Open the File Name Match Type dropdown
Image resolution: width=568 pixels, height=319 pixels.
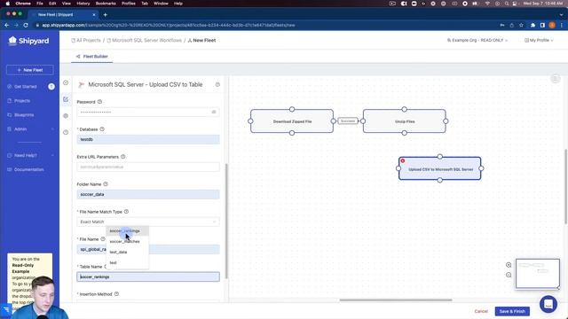coord(148,222)
